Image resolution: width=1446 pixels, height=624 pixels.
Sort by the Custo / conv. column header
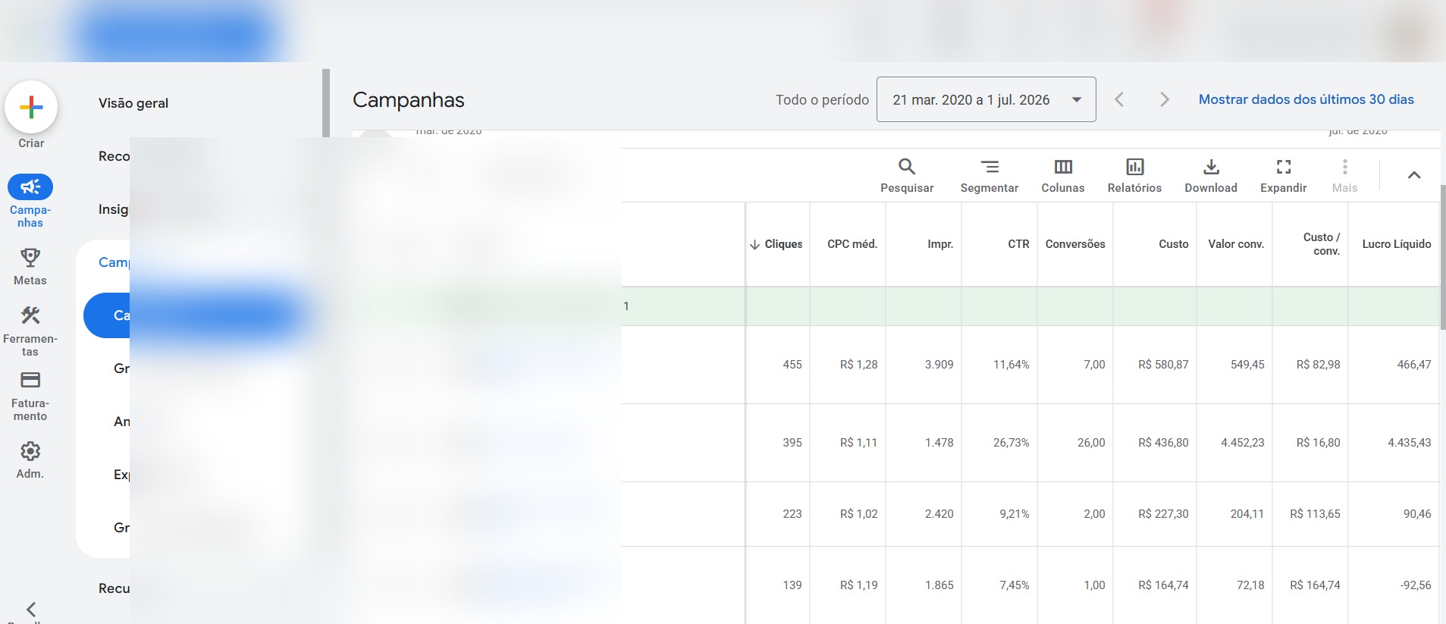(1322, 244)
